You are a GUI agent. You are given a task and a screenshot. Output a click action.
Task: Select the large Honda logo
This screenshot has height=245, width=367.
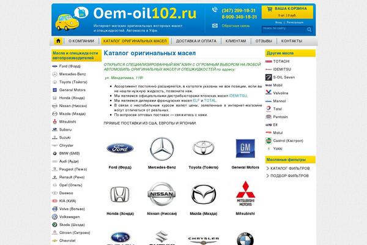[x=120, y=194]
